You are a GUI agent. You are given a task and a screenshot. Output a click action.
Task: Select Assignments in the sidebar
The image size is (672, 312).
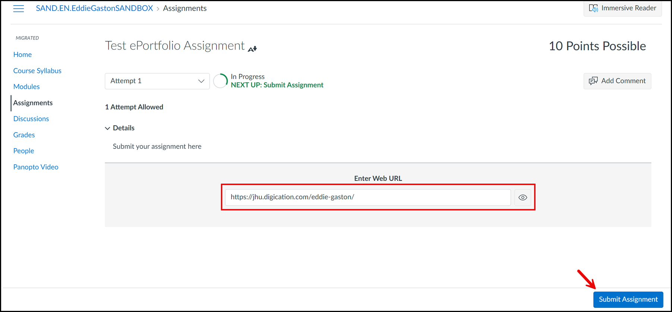(33, 103)
